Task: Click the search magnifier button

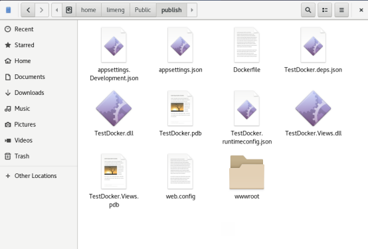Action: [308, 10]
